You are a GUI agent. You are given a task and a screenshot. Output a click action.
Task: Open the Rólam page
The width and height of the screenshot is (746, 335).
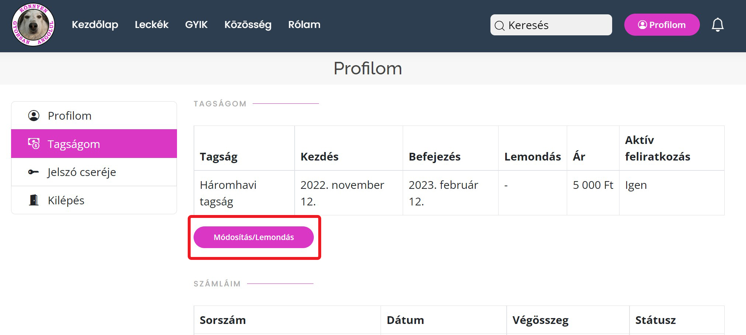304,25
